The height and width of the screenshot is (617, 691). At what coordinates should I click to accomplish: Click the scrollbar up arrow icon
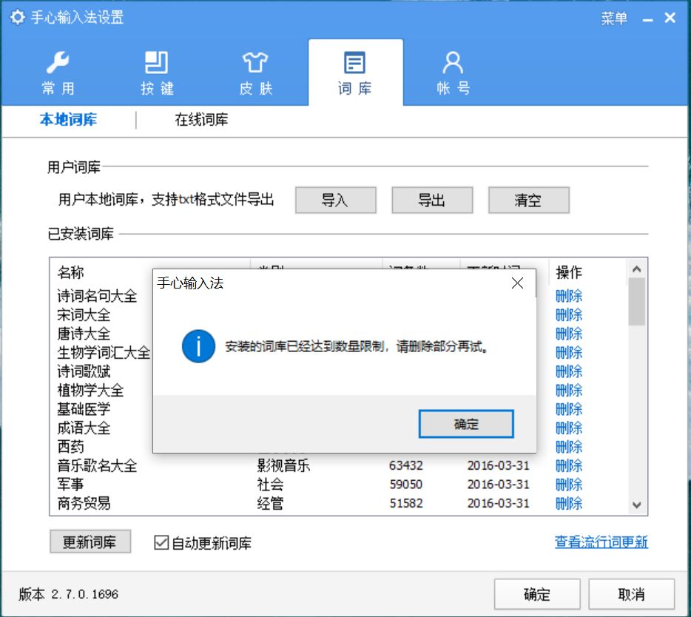click(x=636, y=269)
